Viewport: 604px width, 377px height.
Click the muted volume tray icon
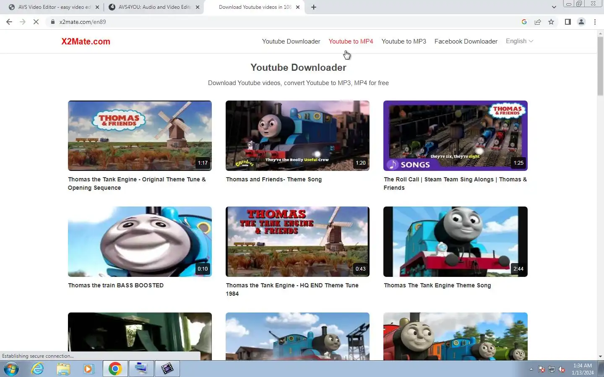562,369
